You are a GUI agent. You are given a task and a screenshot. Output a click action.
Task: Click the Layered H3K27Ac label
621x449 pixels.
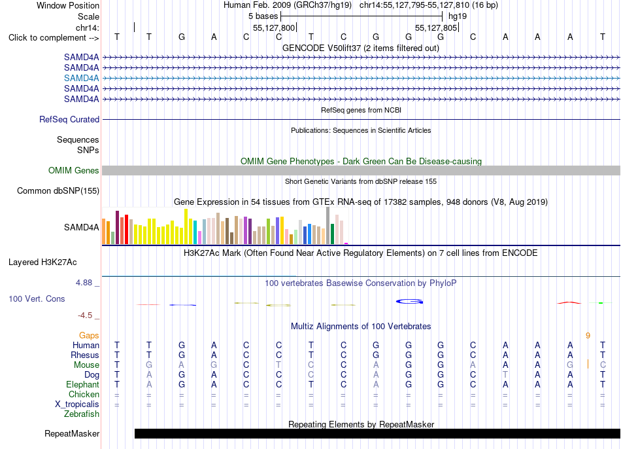pyautogui.click(x=42, y=262)
